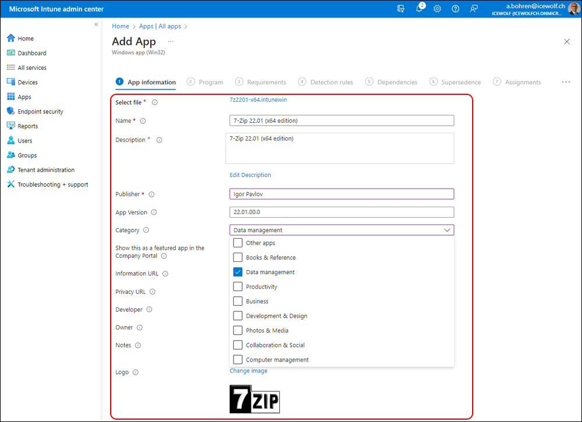
Task: Click the Name input field
Action: point(342,120)
